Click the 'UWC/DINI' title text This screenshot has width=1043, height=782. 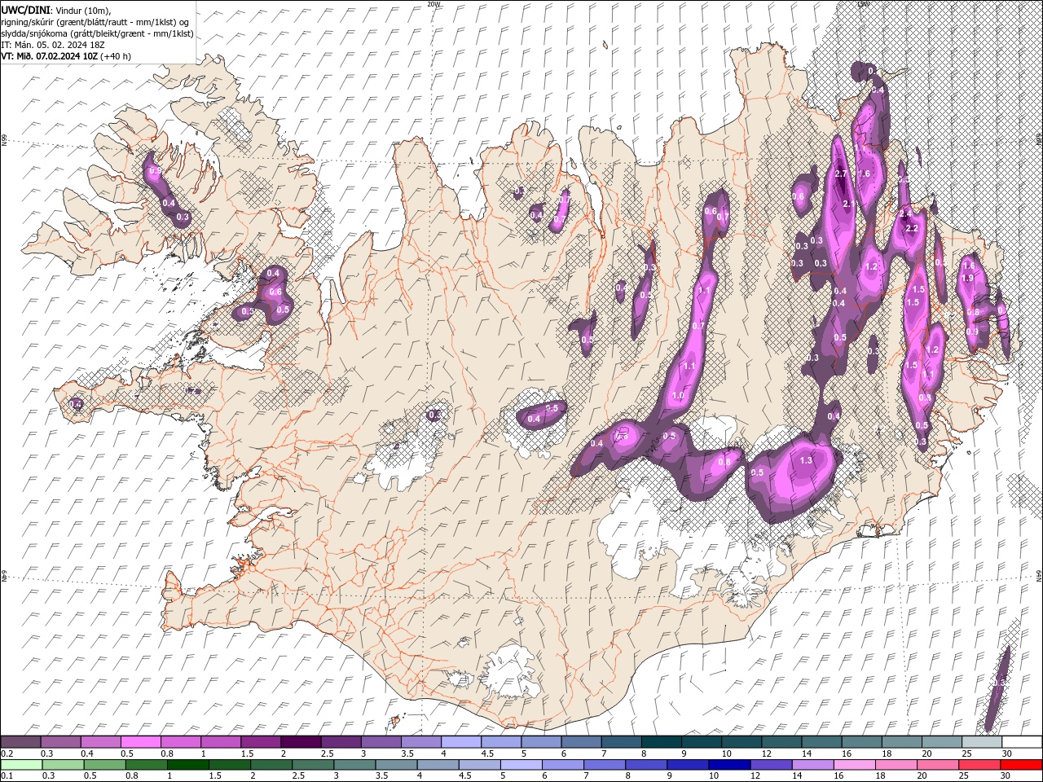click(x=26, y=10)
